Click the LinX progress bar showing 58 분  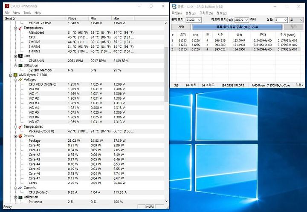[237, 27]
